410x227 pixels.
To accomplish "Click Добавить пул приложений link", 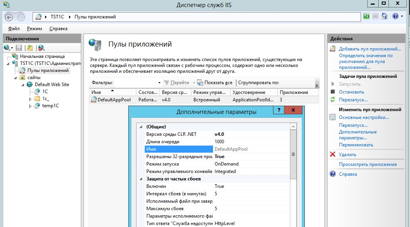I will pos(370,49).
